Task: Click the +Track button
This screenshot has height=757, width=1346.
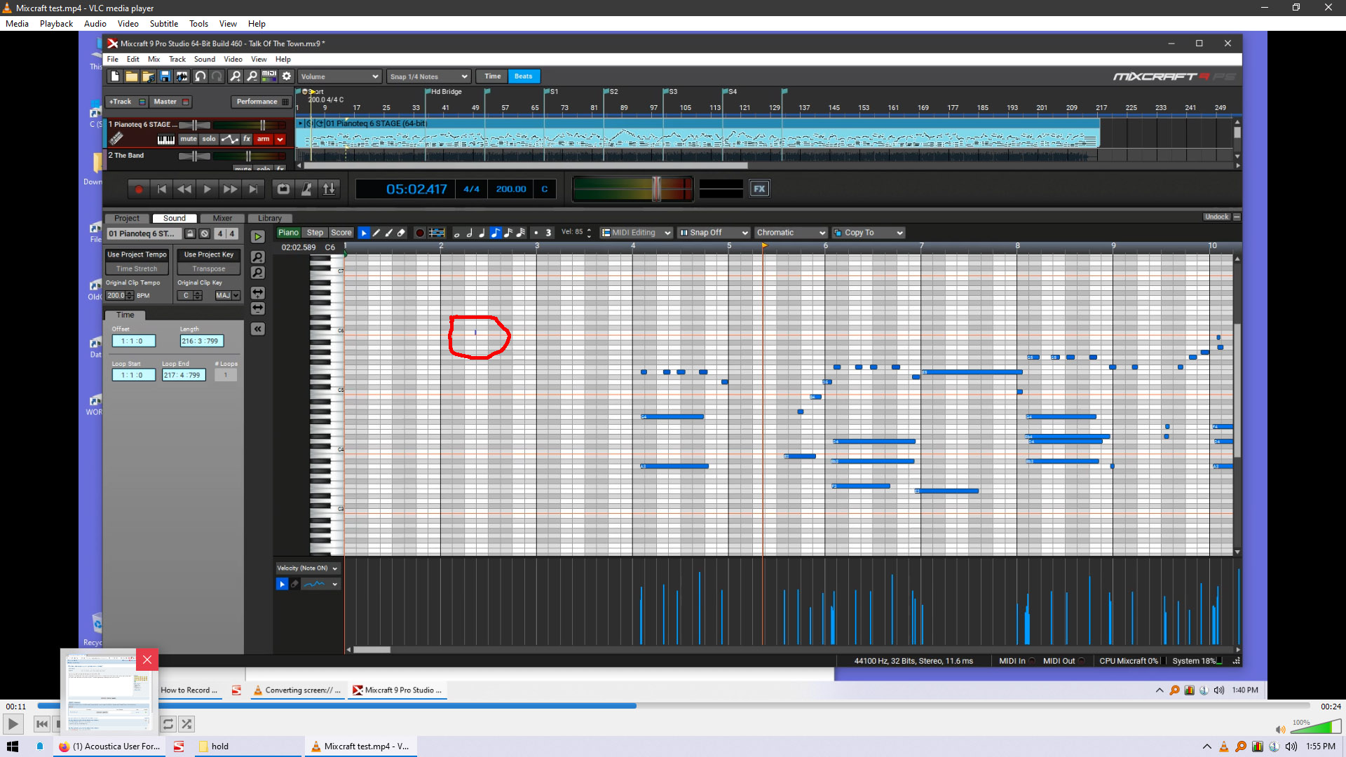Action: 127,102
